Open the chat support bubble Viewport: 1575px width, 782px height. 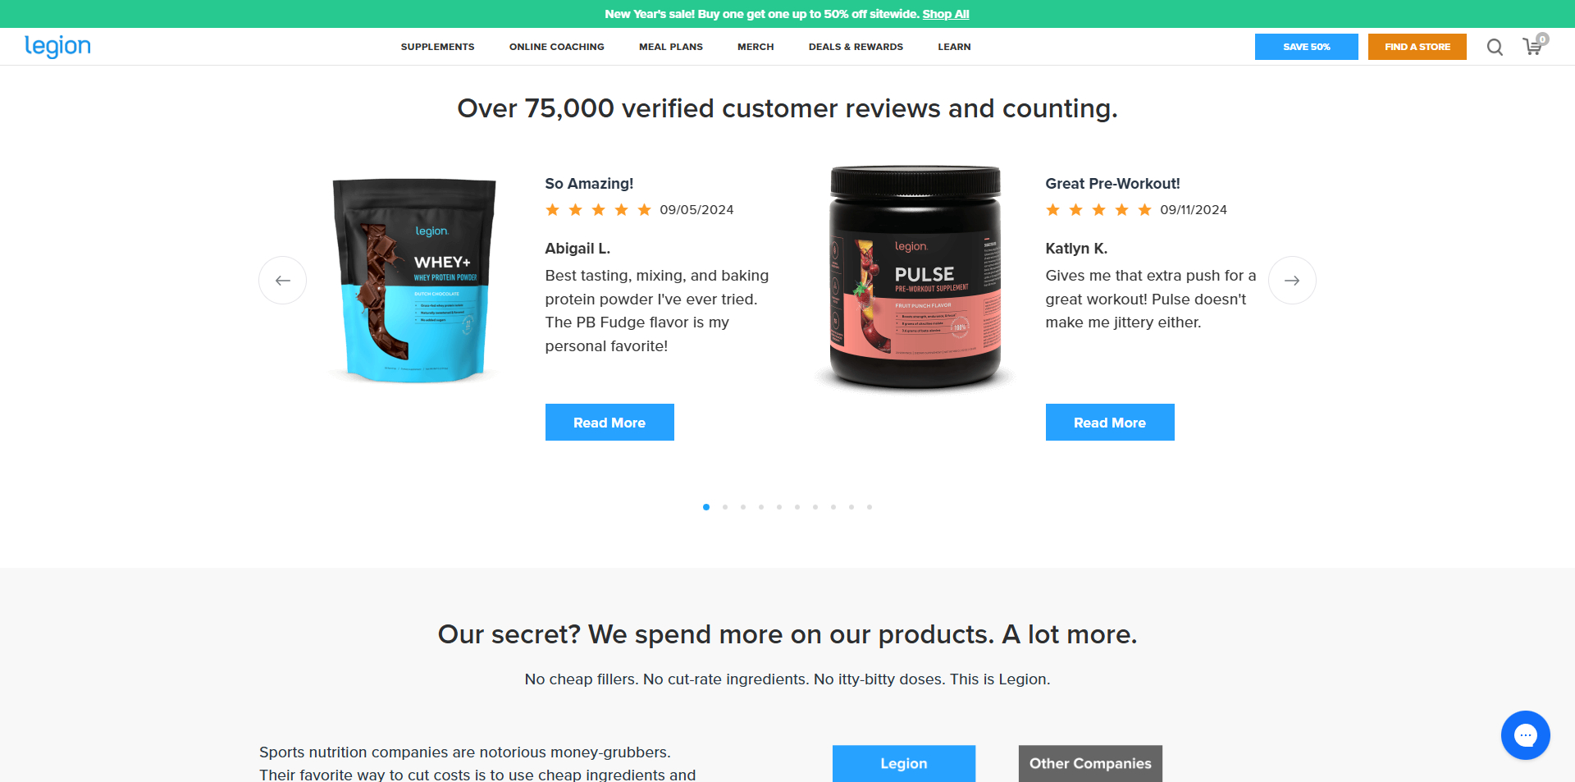point(1525,735)
